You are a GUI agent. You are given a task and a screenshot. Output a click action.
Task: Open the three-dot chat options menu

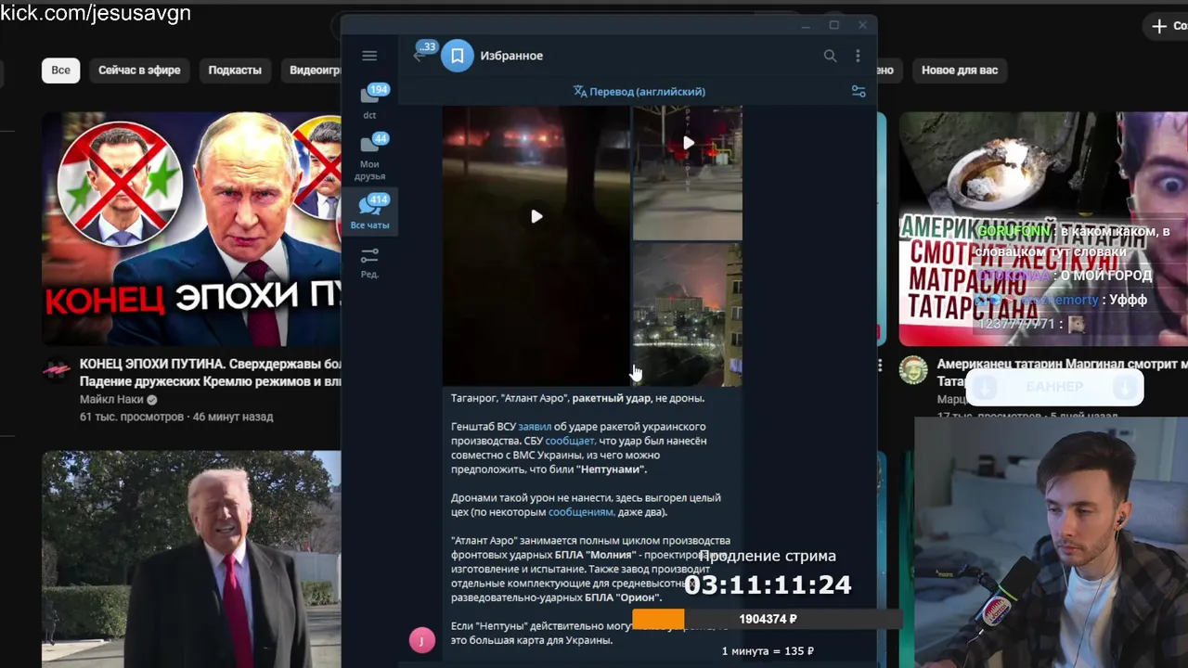(859, 56)
